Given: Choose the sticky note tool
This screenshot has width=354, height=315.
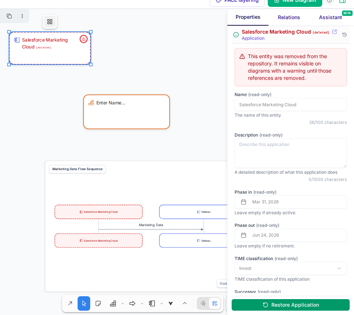Looking at the screenshot, I should coord(98,303).
